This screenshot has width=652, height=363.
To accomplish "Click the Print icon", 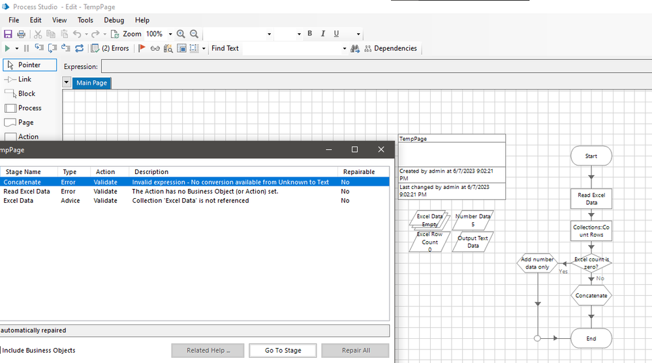I will (x=21, y=34).
